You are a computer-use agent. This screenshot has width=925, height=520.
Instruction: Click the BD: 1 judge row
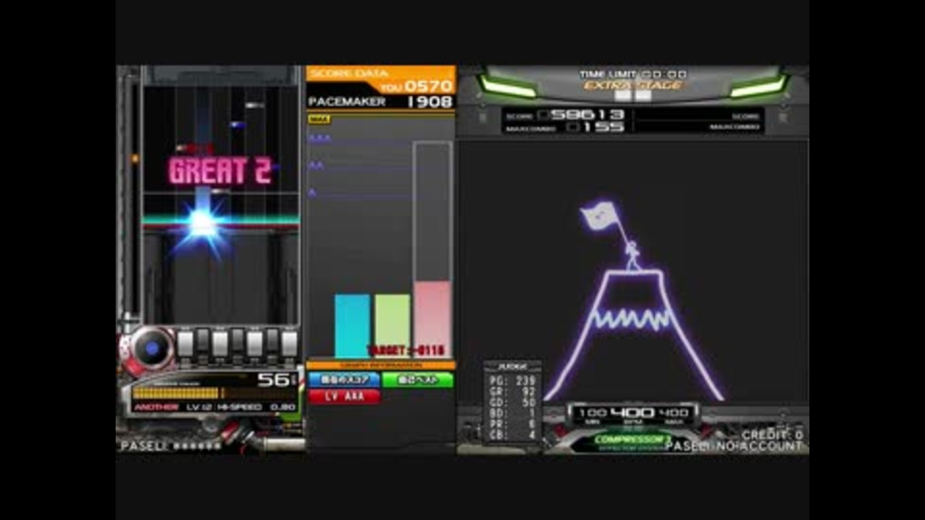point(512,413)
